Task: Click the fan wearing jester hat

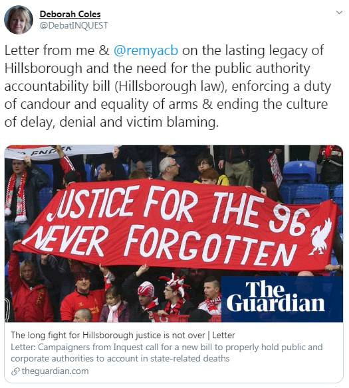Action: (174, 296)
